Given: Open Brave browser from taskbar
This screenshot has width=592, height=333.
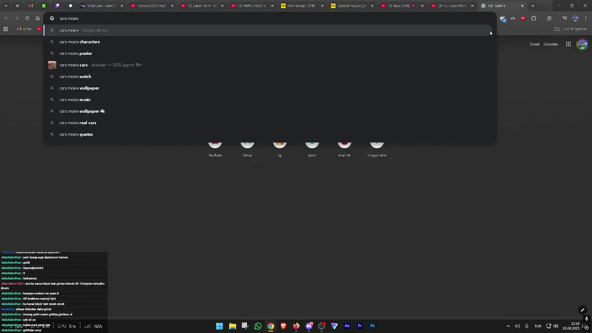Looking at the screenshot, I should point(284,326).
